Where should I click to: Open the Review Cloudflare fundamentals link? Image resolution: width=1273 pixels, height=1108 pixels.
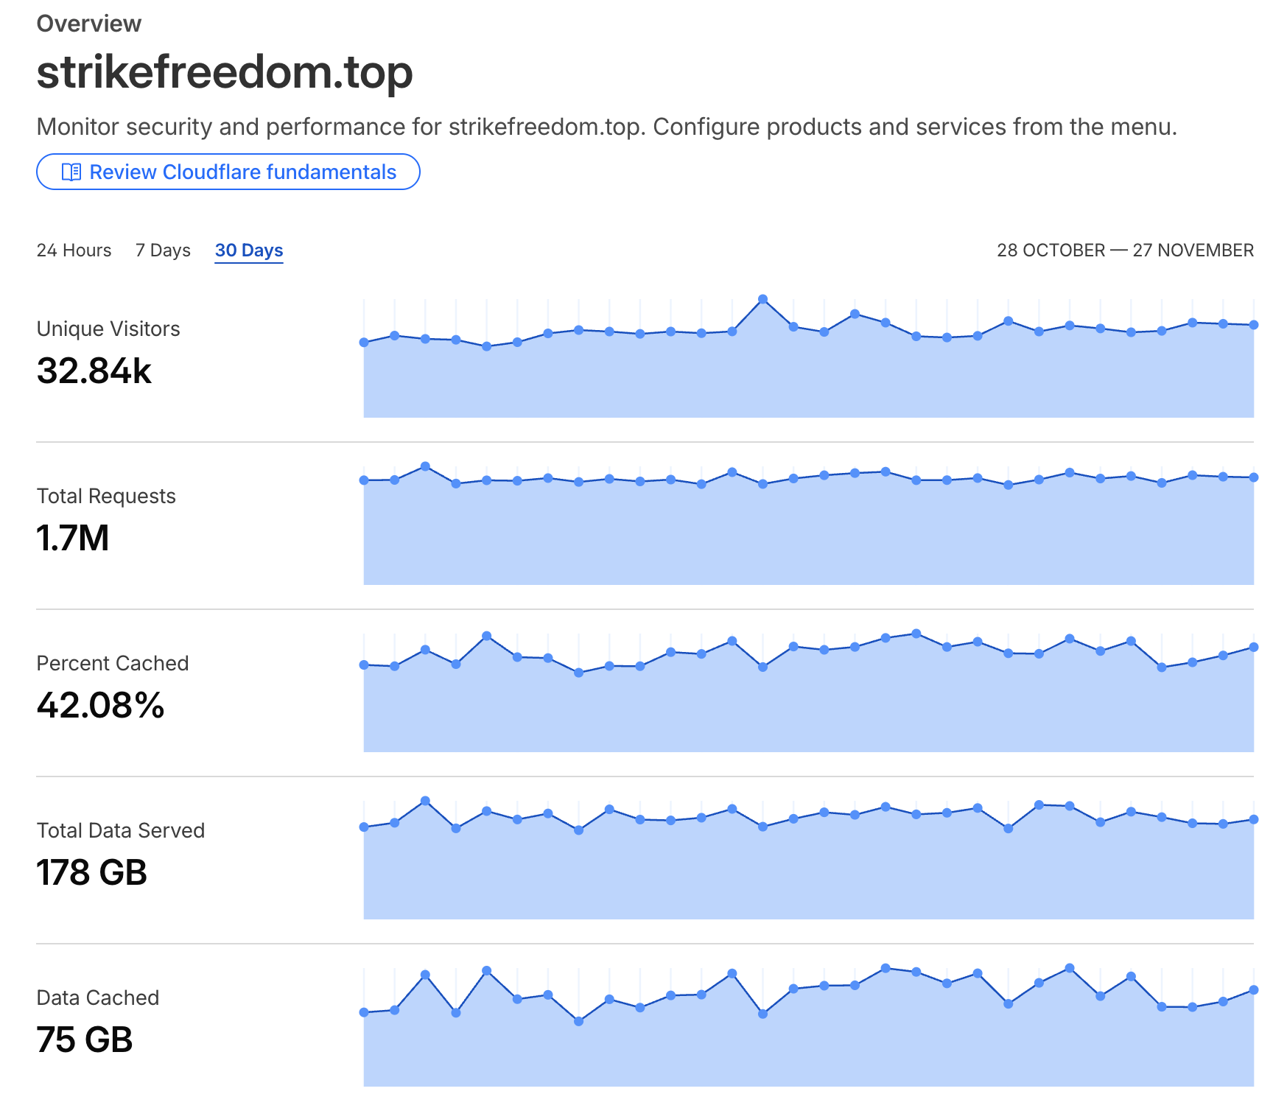(x=242, y=172)
